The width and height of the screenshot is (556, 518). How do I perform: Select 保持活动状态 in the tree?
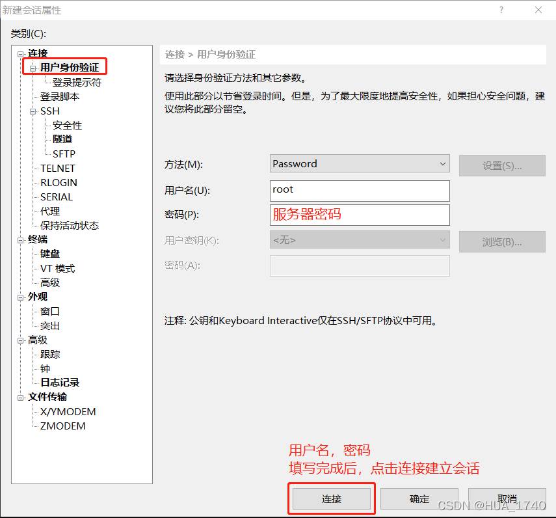[x=70, y=225]
